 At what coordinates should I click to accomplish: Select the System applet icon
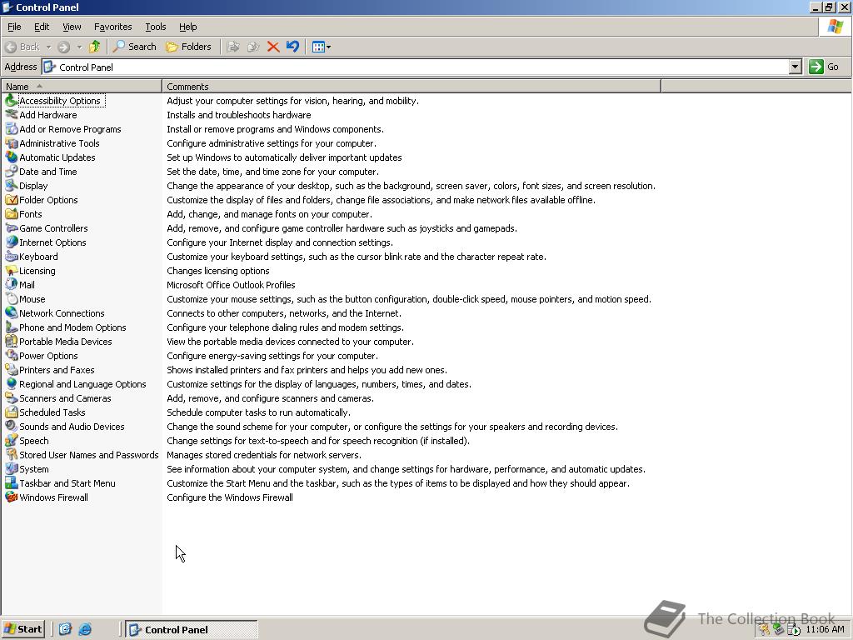(x=11, y=468)
